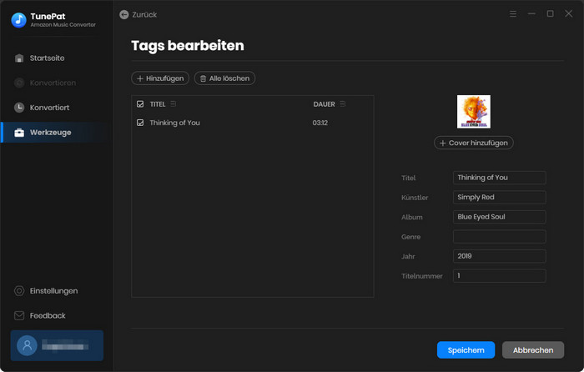Cancel editing with the Abbrechen button
This screenshot has height=372, width=584.
pyautogui.click(x=533, y=350)
